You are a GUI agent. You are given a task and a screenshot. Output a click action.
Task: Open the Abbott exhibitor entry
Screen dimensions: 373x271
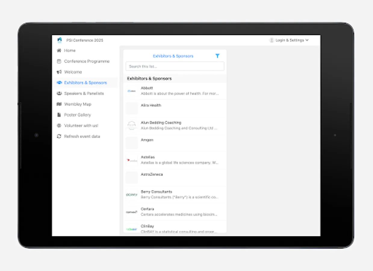pyautogui.click(x=175, y=91)
